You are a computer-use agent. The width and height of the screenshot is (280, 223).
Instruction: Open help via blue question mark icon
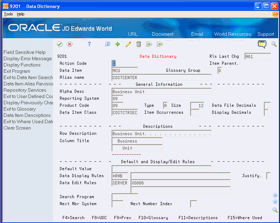[89, 44]
